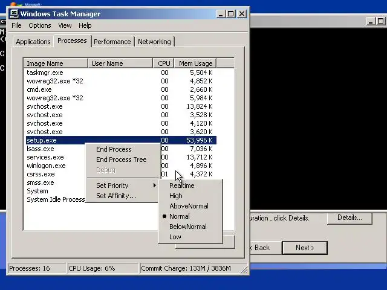The height and width of the screenshot is (290, 387).
Task: Select the Normal priority option
Action: pos(190,216)
